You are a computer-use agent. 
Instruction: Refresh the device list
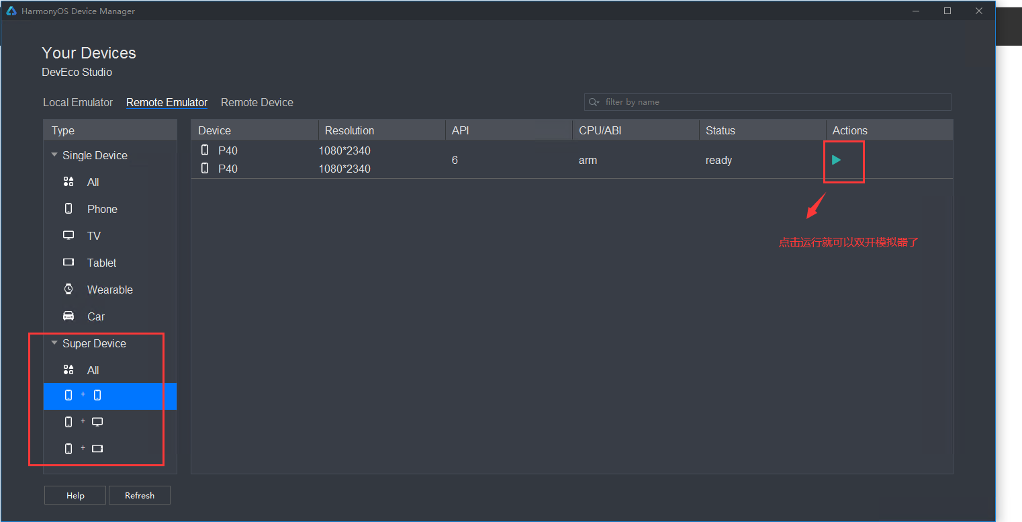click(x=140, y=495)
